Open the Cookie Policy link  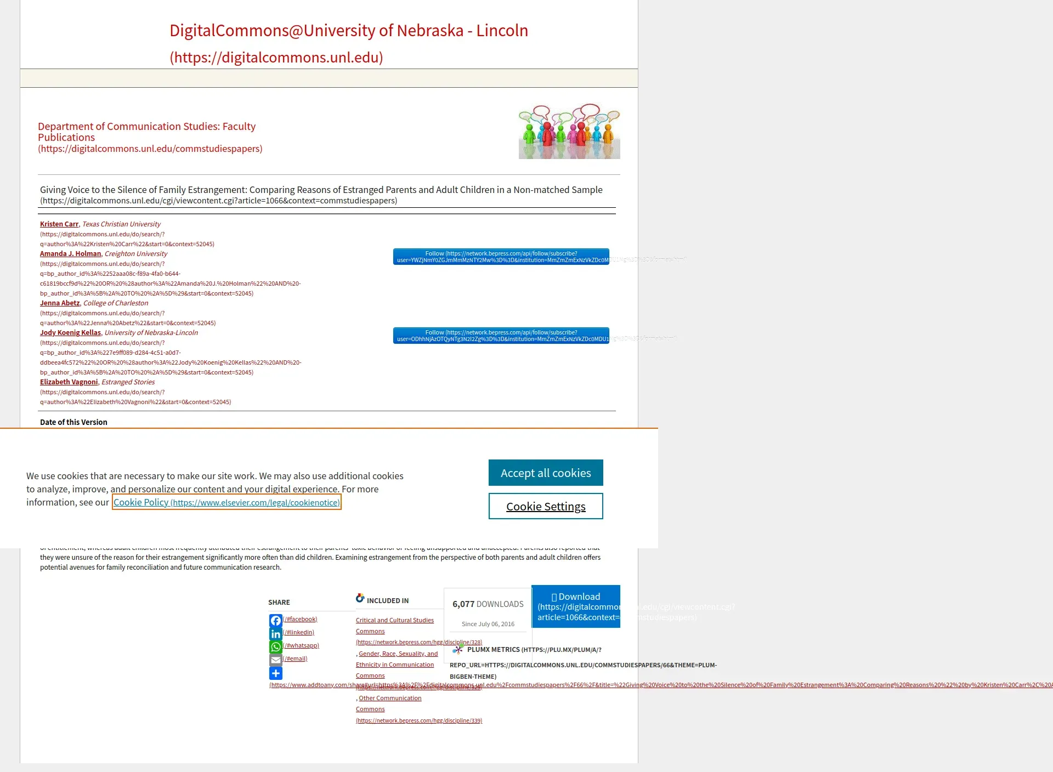(227, 502)
